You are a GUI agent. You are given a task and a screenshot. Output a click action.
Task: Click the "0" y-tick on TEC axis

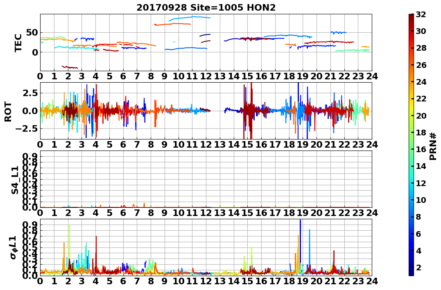coord(35,52)
